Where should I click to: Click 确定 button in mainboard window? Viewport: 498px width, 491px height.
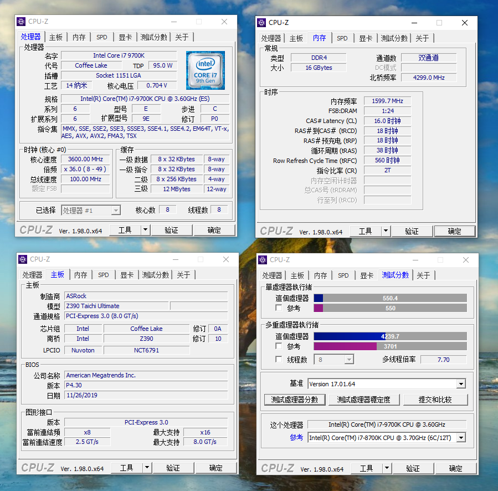216,468
